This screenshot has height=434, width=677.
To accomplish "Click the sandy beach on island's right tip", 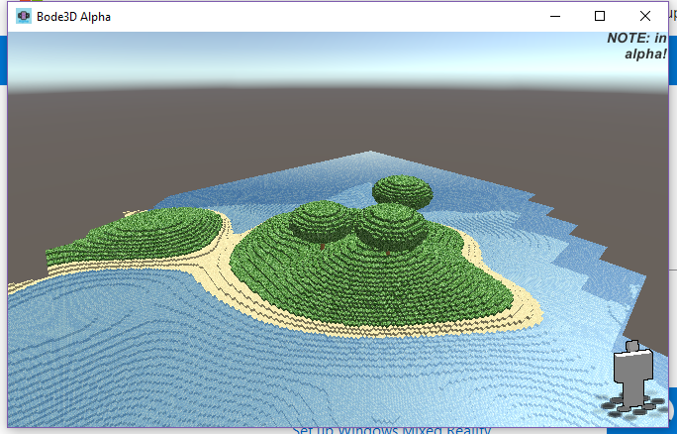I will [530, 314].
